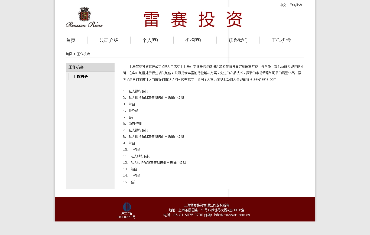Click job listing 5 会计

pos(132,117)
